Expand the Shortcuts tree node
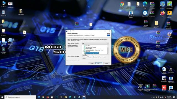 [83, 52]
